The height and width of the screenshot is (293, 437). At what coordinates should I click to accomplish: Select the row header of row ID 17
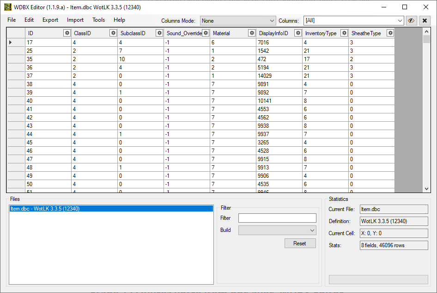point(16,43)
